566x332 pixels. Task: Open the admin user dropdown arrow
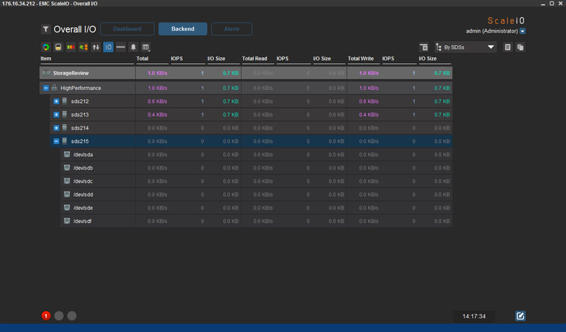522,31
